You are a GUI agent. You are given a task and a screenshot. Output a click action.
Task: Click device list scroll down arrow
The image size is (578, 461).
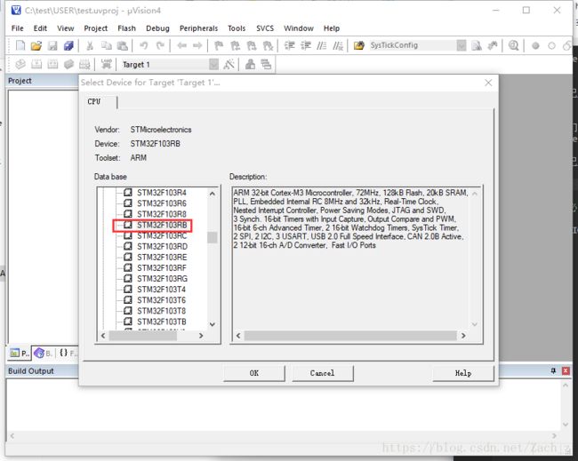click(213, 324)
